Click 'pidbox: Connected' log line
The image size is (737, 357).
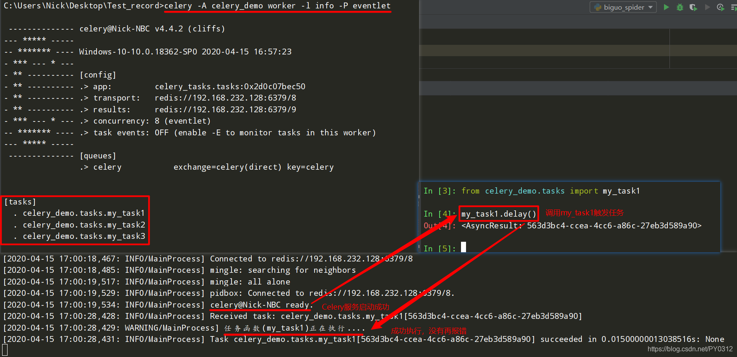tap(229, 293)
